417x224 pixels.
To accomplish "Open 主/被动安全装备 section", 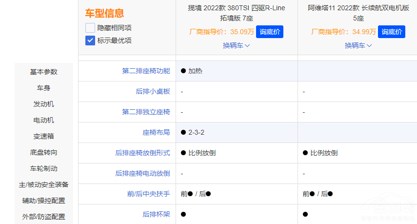I will [x=44, y=184].
